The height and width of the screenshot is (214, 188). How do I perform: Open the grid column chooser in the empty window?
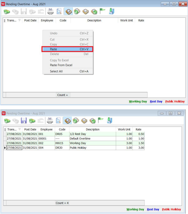pyautogui.click(x=5, y=21)
